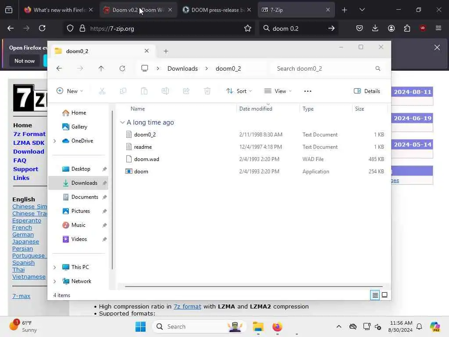Reload the Firefox page
The width and height of the screenshot is (449, 337).
pos(42,28)
